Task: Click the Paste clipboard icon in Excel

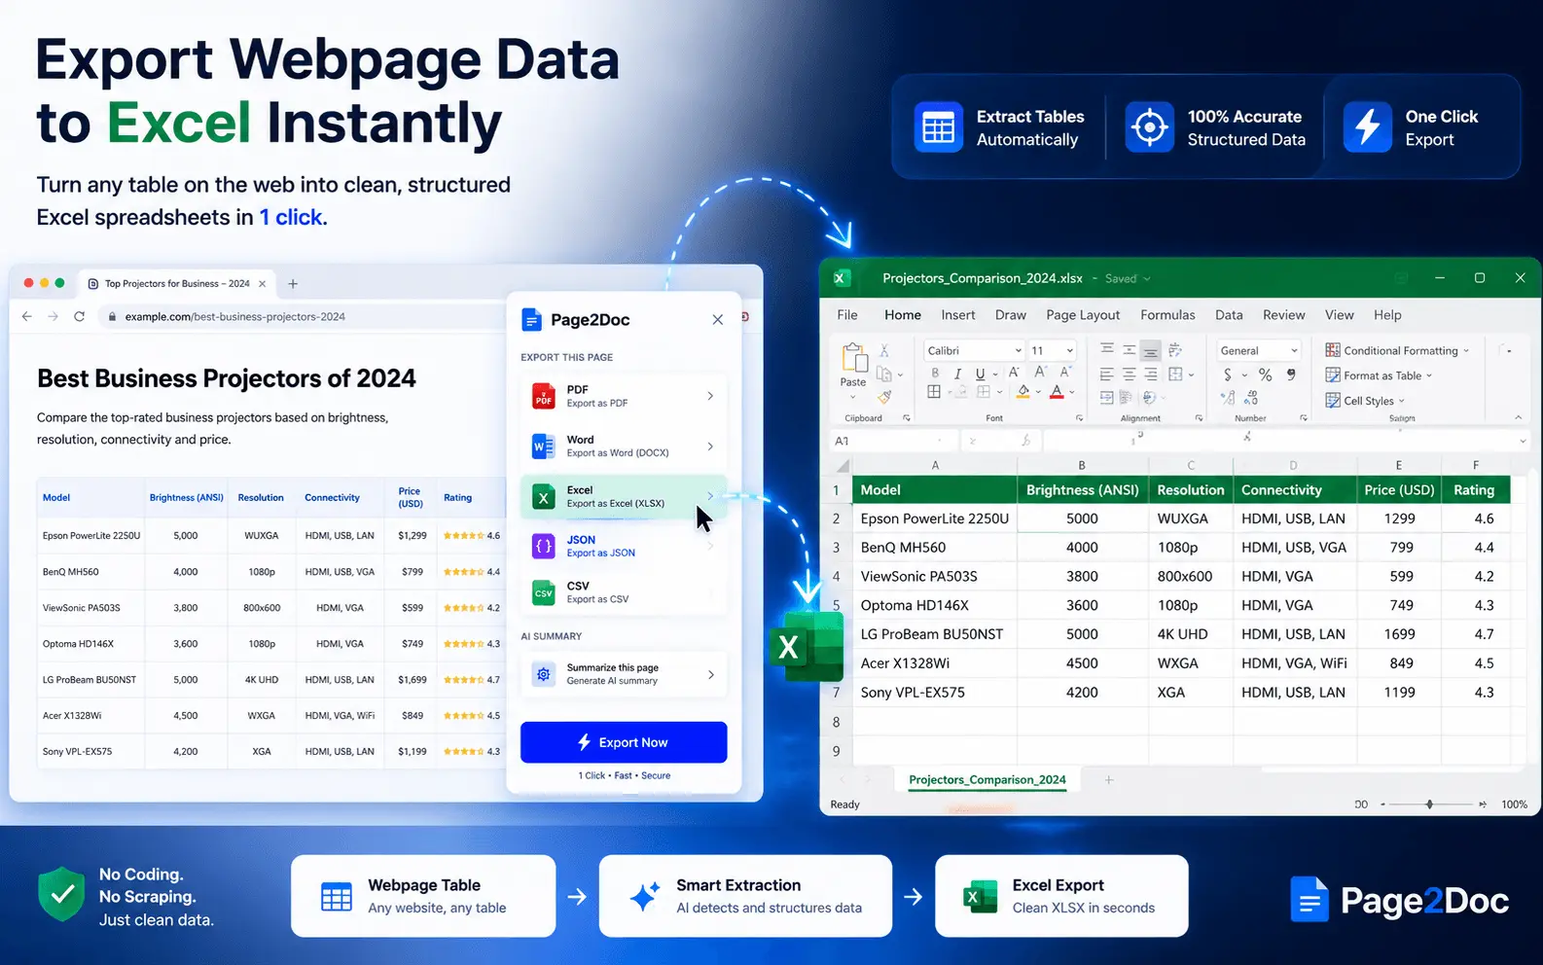Action: [854, 358]
